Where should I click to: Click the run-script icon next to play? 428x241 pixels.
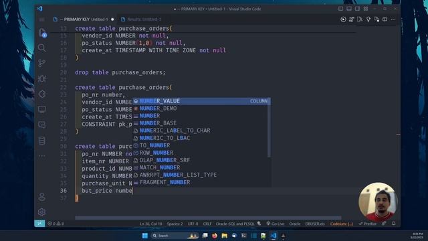(352, 19)
